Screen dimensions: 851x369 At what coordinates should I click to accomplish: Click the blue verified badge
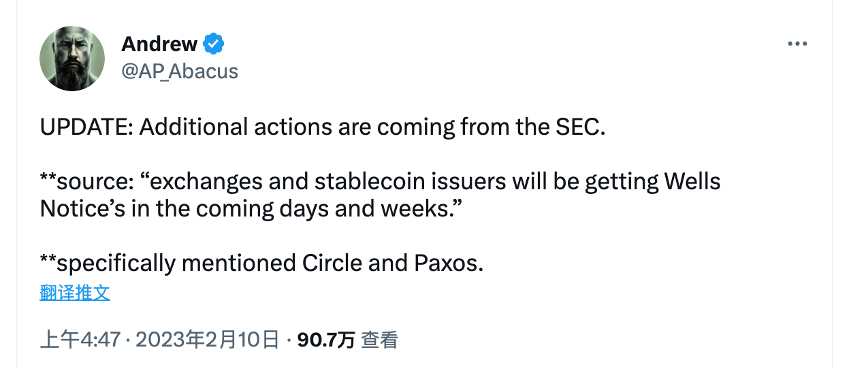214,44
